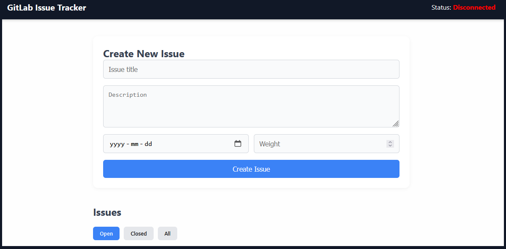Screen dimensions: 506x249
Task: Focus the Issue title field
Action: point(251,69)
